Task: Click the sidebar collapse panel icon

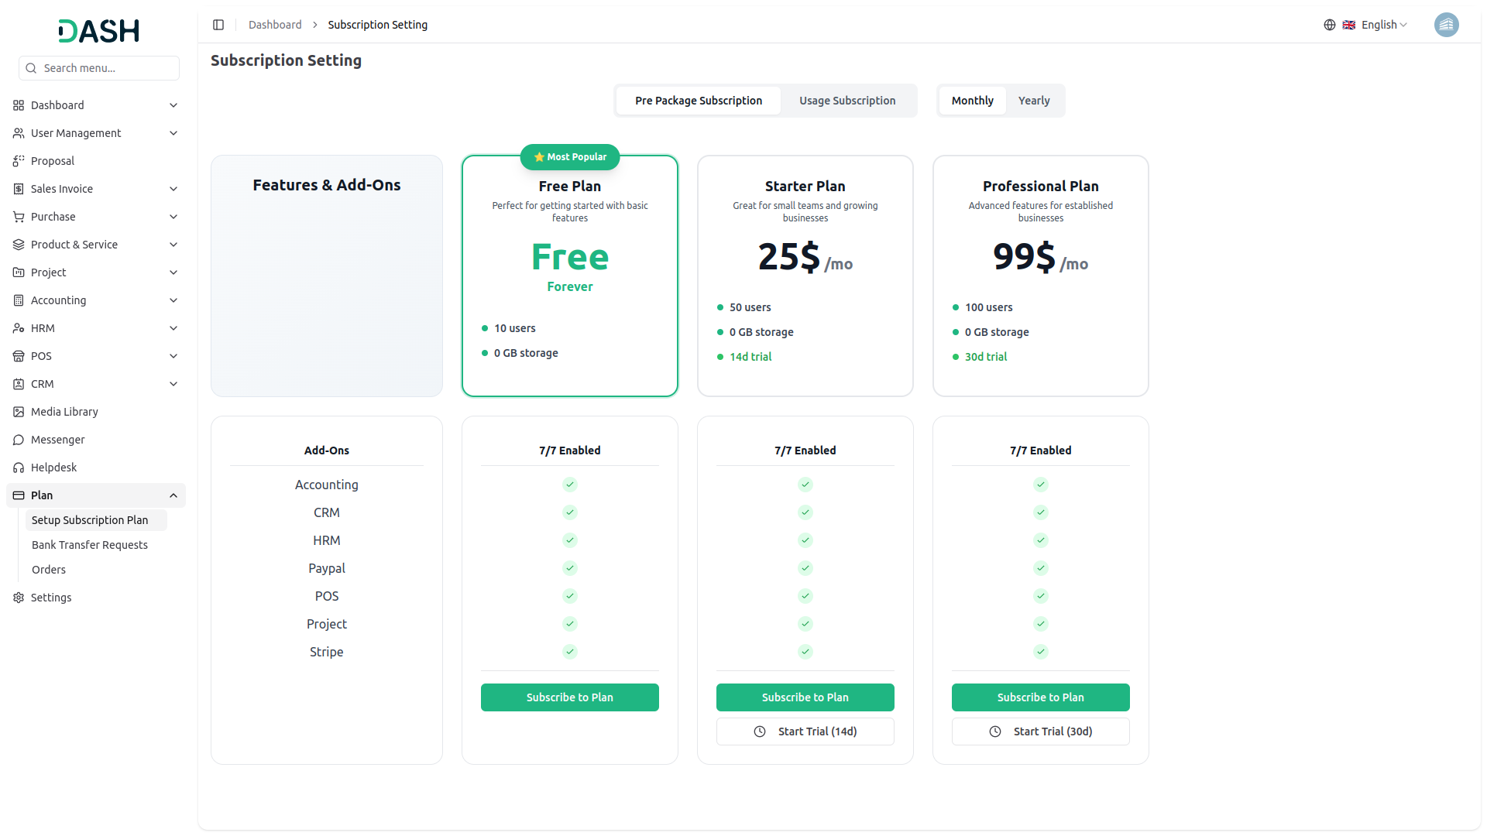Action: [218, 25]
